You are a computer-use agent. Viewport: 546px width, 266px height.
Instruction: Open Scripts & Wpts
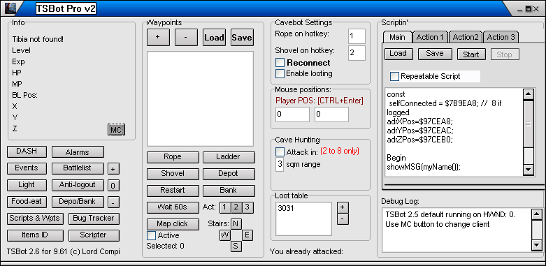coord(34,219)
